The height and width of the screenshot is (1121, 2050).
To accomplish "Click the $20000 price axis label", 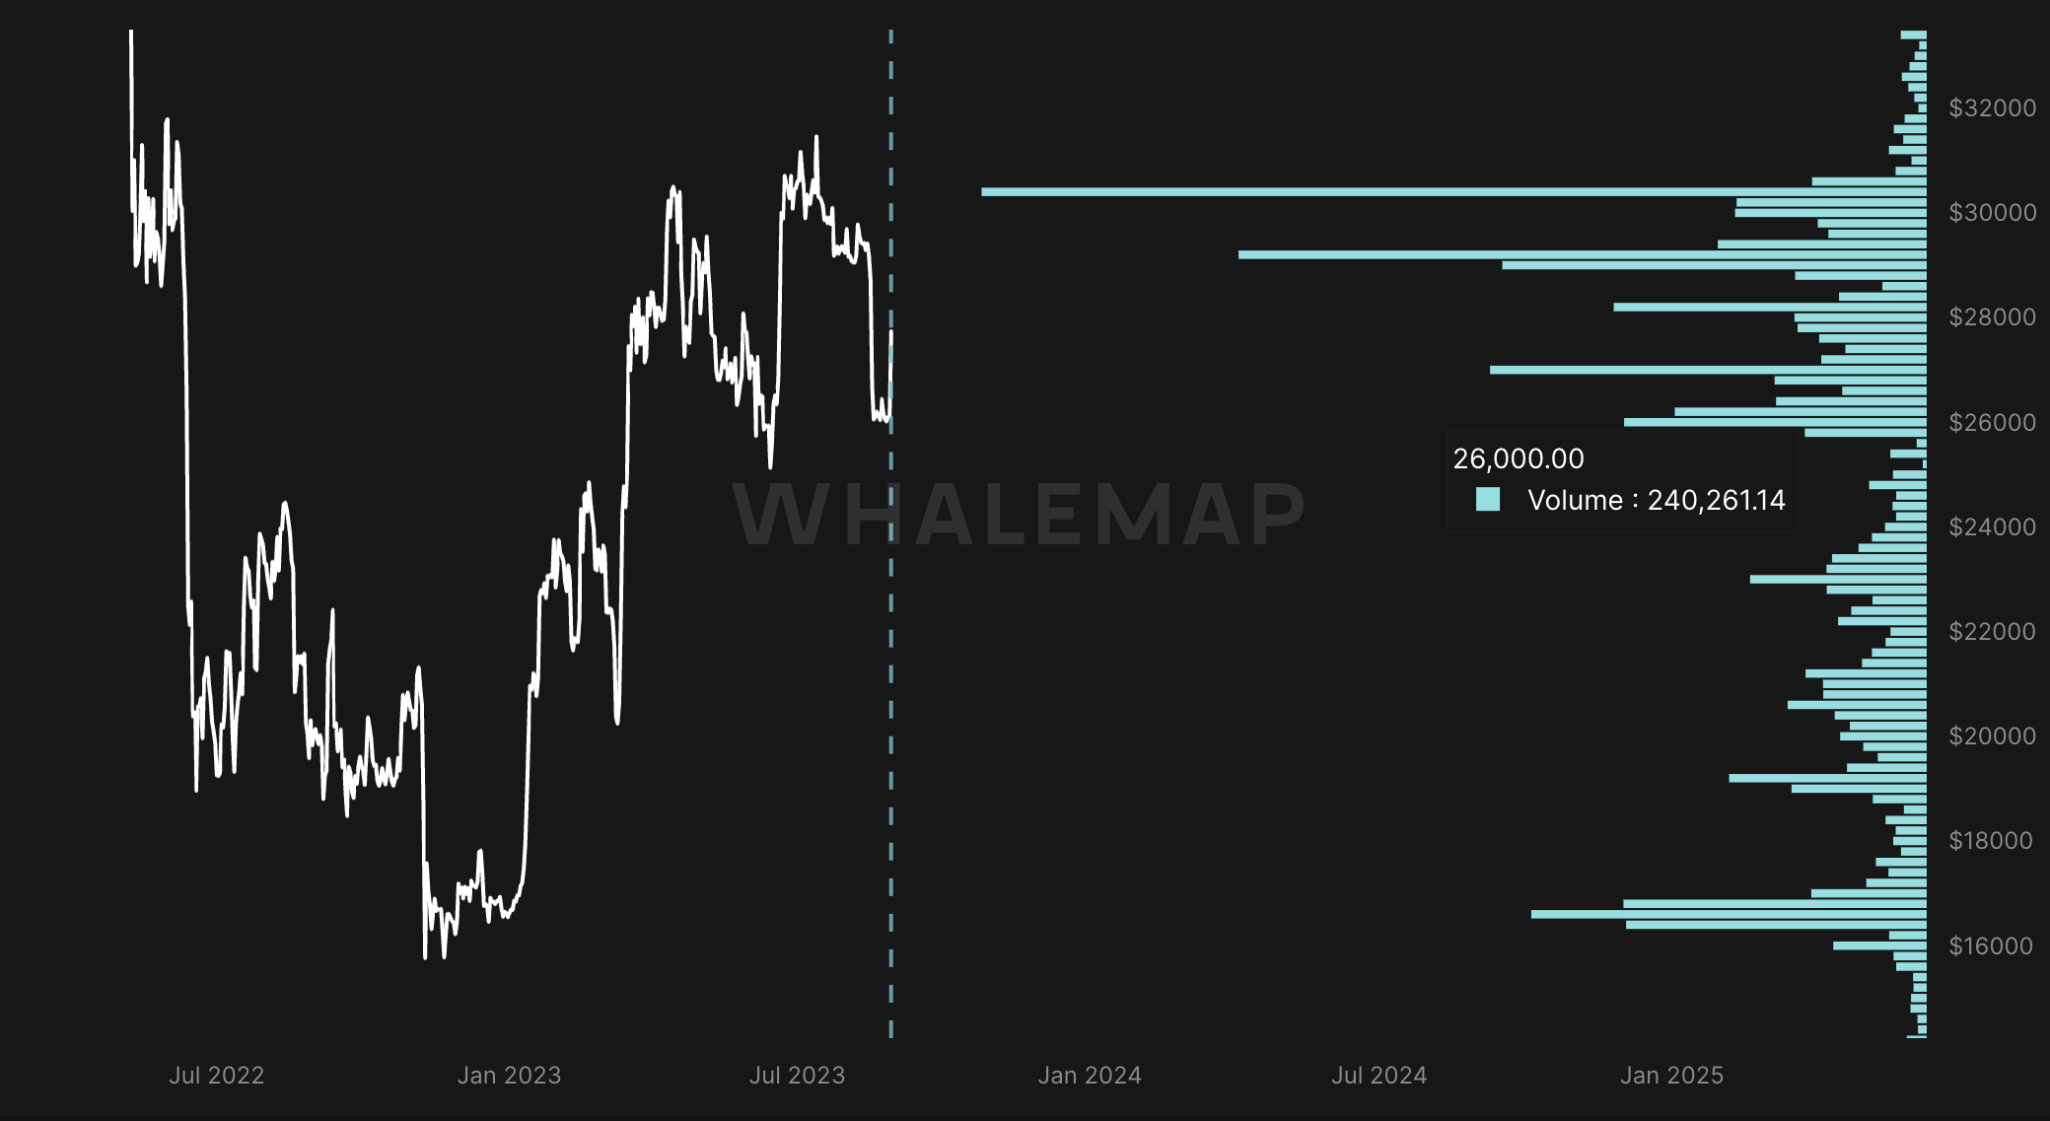I will [1992, 736].
